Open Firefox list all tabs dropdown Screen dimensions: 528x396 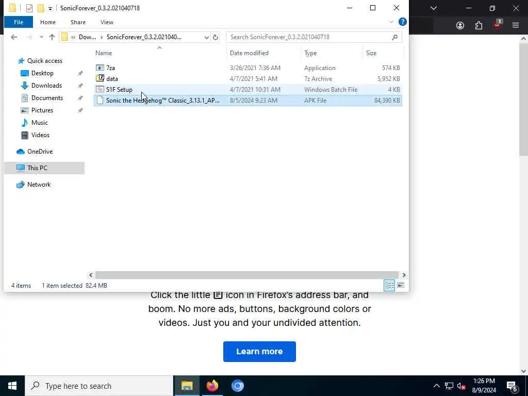(x=434, y=8)
